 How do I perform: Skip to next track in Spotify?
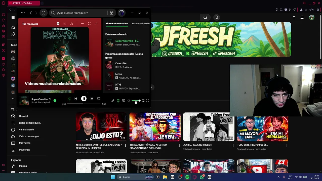[92, 99]
